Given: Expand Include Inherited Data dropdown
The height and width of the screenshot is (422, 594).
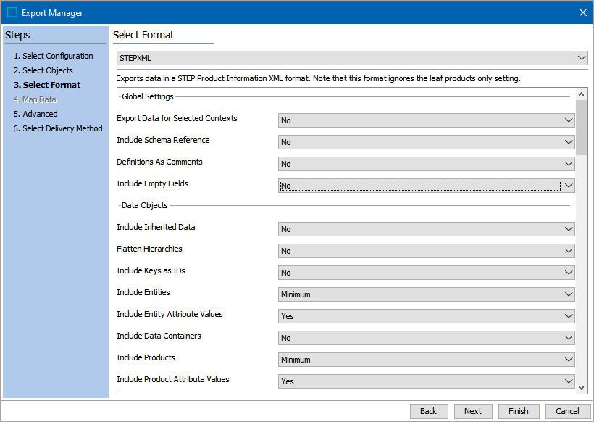Looking at the screenshot, I should click(426, 229).
